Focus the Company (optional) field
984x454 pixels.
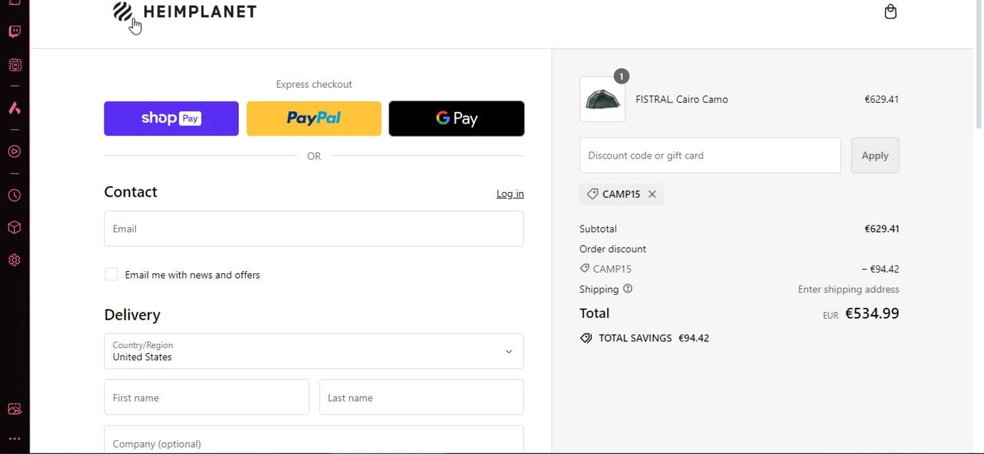(314, 440)
